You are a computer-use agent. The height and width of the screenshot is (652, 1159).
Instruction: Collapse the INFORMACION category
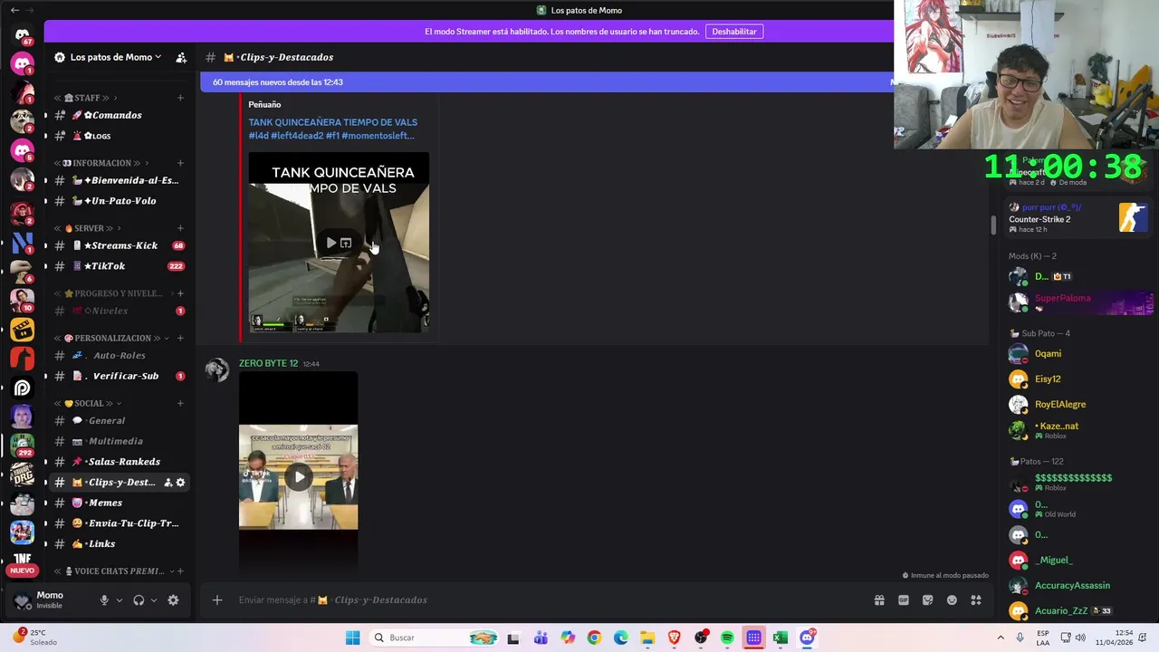click(x=101, y=163)
